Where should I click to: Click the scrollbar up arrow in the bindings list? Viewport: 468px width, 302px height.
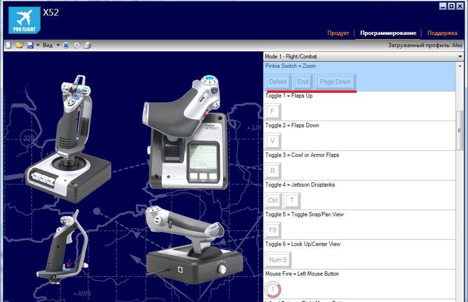click(x=460, y=66)
